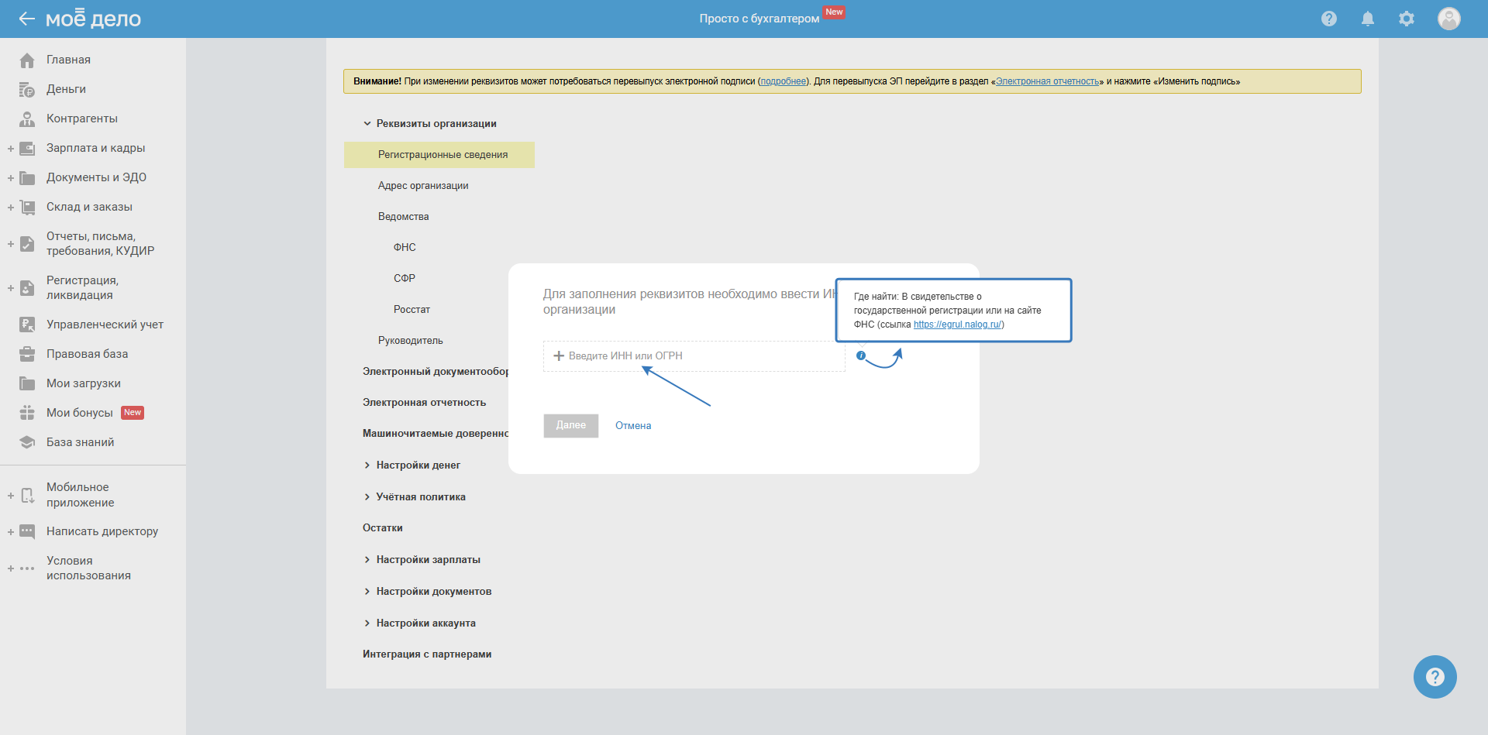Click the База знаний graduation cap icon
Screen dimensions: 1488x735
click(x=27, y=442)
